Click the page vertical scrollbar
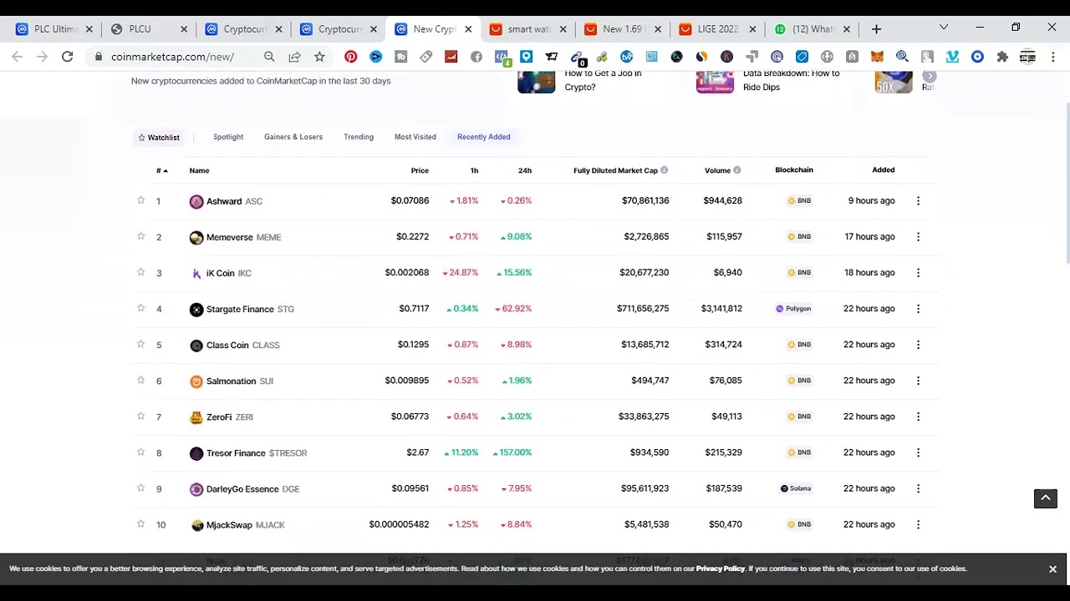 tap(1067, 184)
